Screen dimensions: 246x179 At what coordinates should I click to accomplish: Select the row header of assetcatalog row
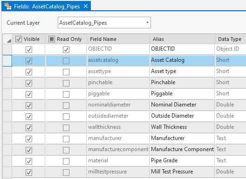(7, 60)
